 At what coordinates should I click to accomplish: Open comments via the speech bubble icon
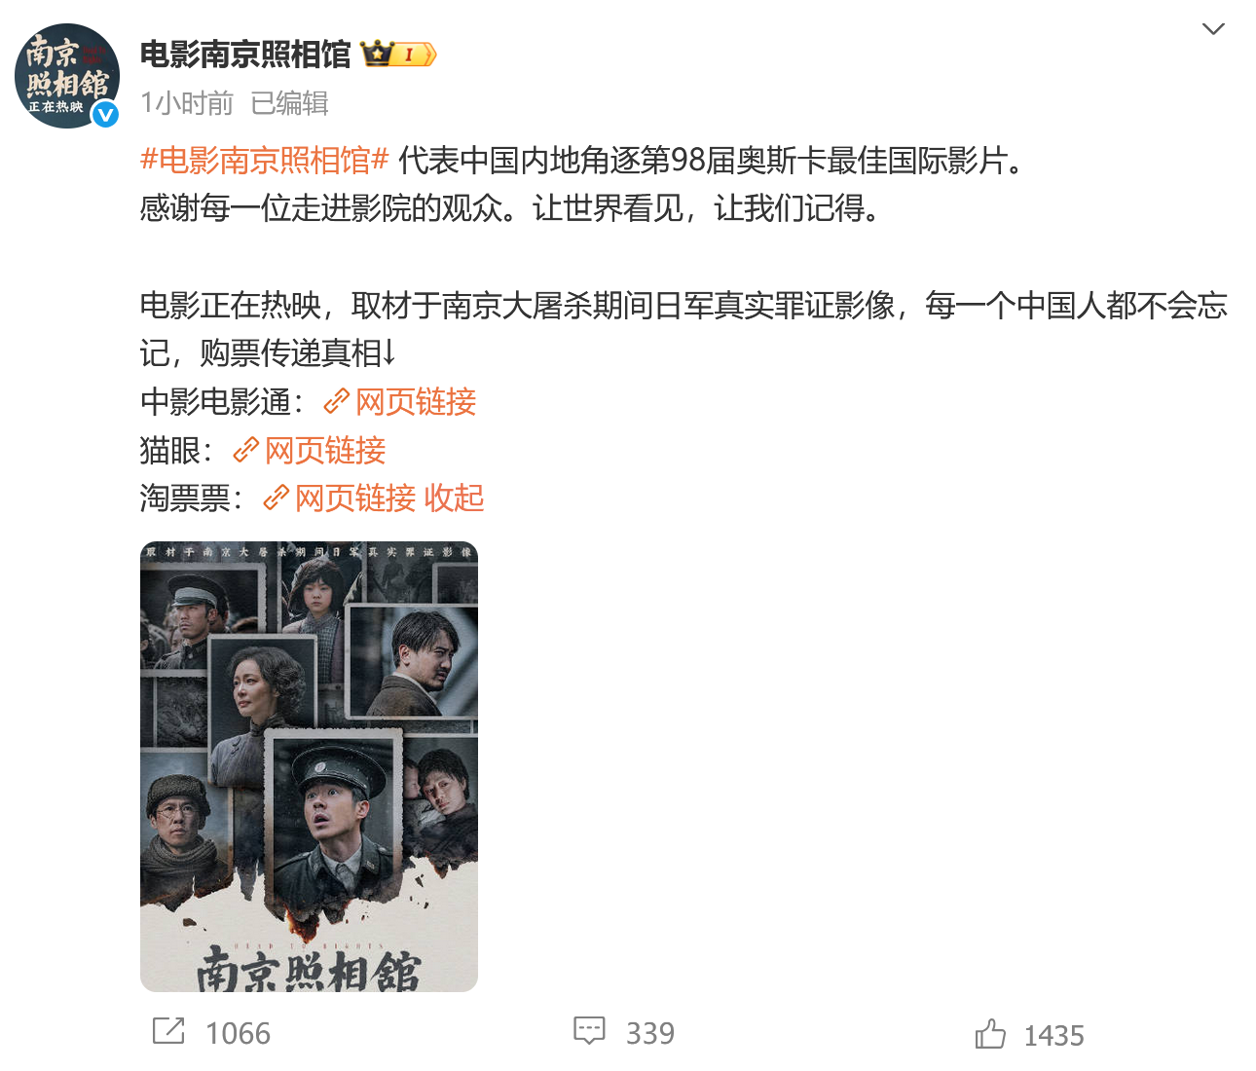(589, 1031)
